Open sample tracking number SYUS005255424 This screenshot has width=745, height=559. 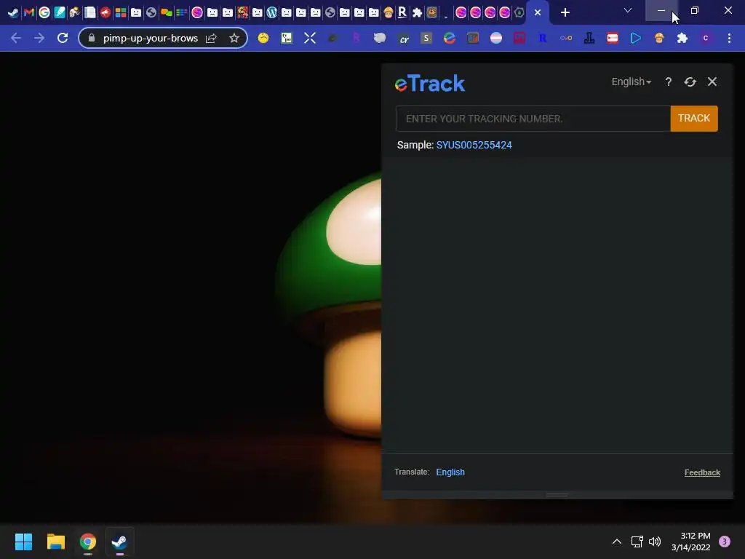pyautogui.click(x=474, y=145)
